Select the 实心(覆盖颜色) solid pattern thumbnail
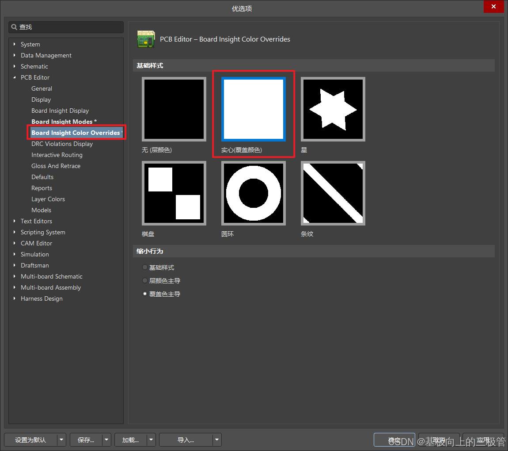This screenshot has width=508, height=451. point(254,109)
